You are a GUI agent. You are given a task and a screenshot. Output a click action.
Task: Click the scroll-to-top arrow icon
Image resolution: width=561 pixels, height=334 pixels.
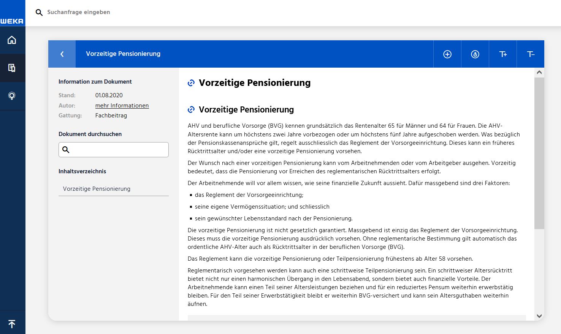pyautogui.click(x=12, y=324)
